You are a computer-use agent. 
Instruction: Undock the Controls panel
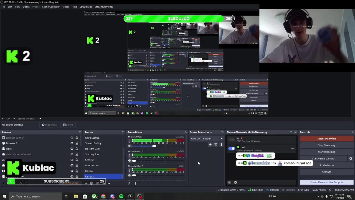(x=353, y=132)
